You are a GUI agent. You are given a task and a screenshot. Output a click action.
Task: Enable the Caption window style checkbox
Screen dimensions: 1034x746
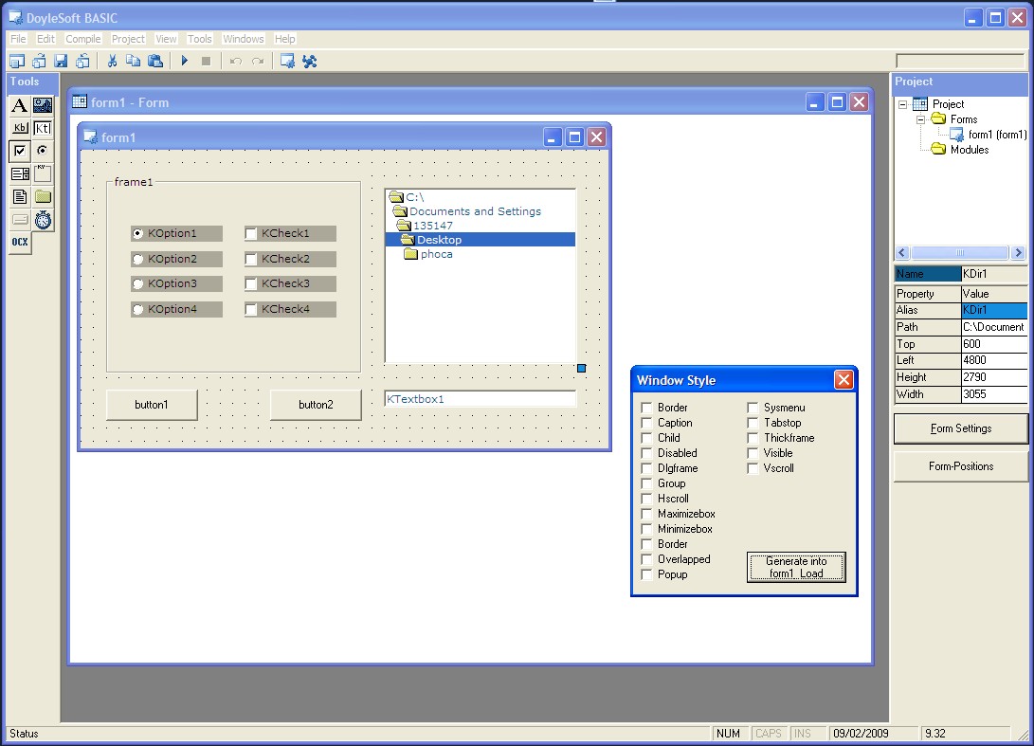pyautogui.click(x=647, y=423)
